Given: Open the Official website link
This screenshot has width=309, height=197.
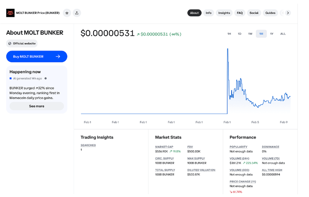Looking at the screenshot, I should click(24, 44).
